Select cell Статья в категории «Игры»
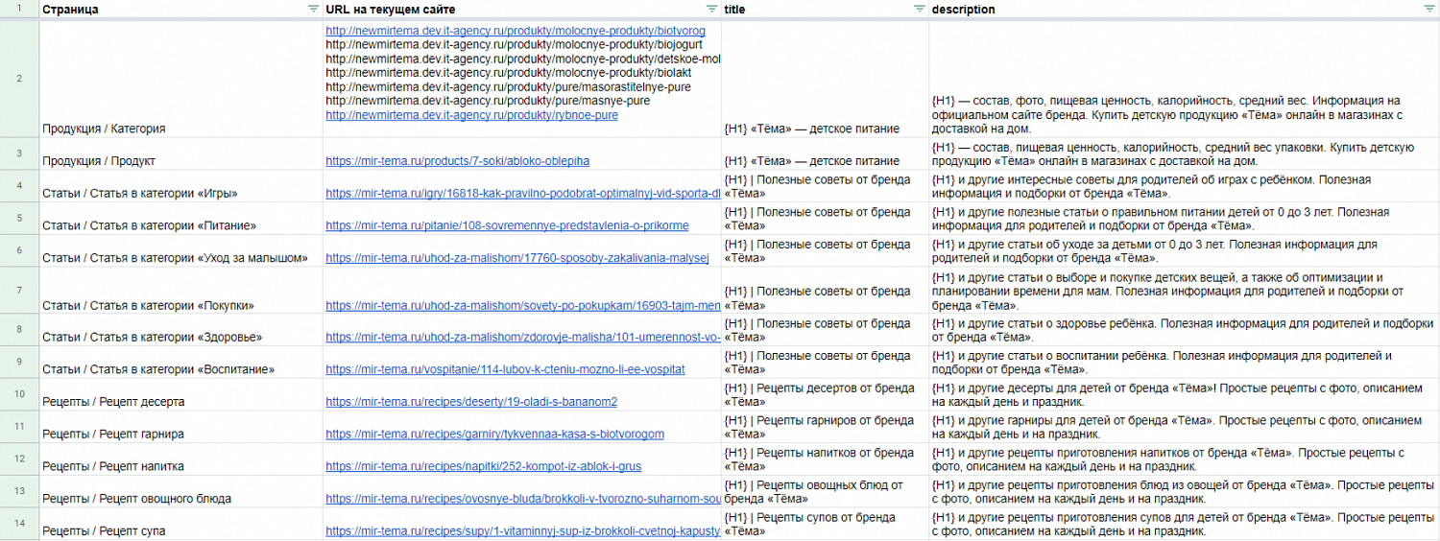The height and width of the screenshot is (541, 1440). coord(180,186)
